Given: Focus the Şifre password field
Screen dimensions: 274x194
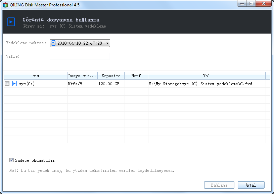Looking at the screenshot, I should pos(80,56).
